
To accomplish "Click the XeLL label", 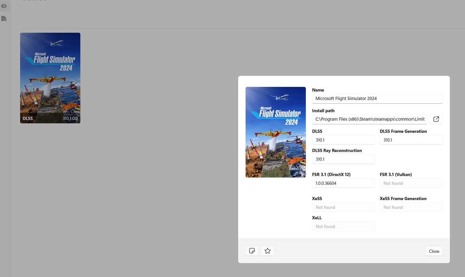I will [x=317, y=218].
